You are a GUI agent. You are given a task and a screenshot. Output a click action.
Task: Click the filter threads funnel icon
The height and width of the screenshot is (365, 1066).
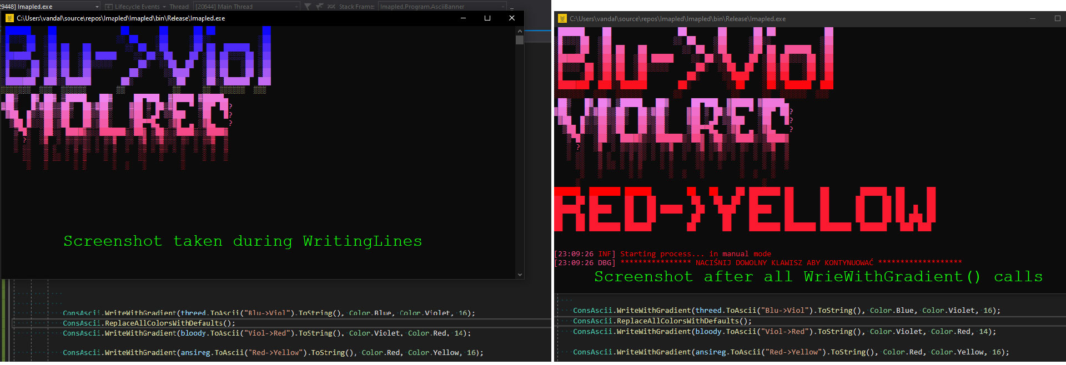pos(308,7)
